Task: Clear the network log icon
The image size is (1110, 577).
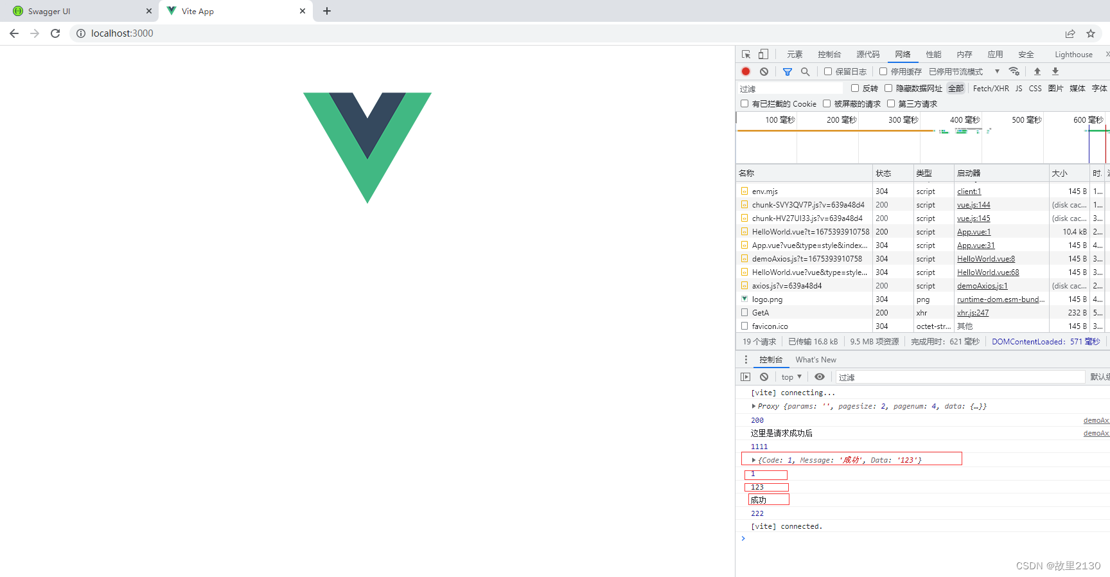Action: 764,71
